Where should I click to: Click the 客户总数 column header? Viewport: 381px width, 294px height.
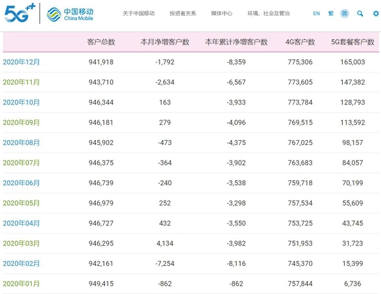pyautogui.click(x=101, y=42)
